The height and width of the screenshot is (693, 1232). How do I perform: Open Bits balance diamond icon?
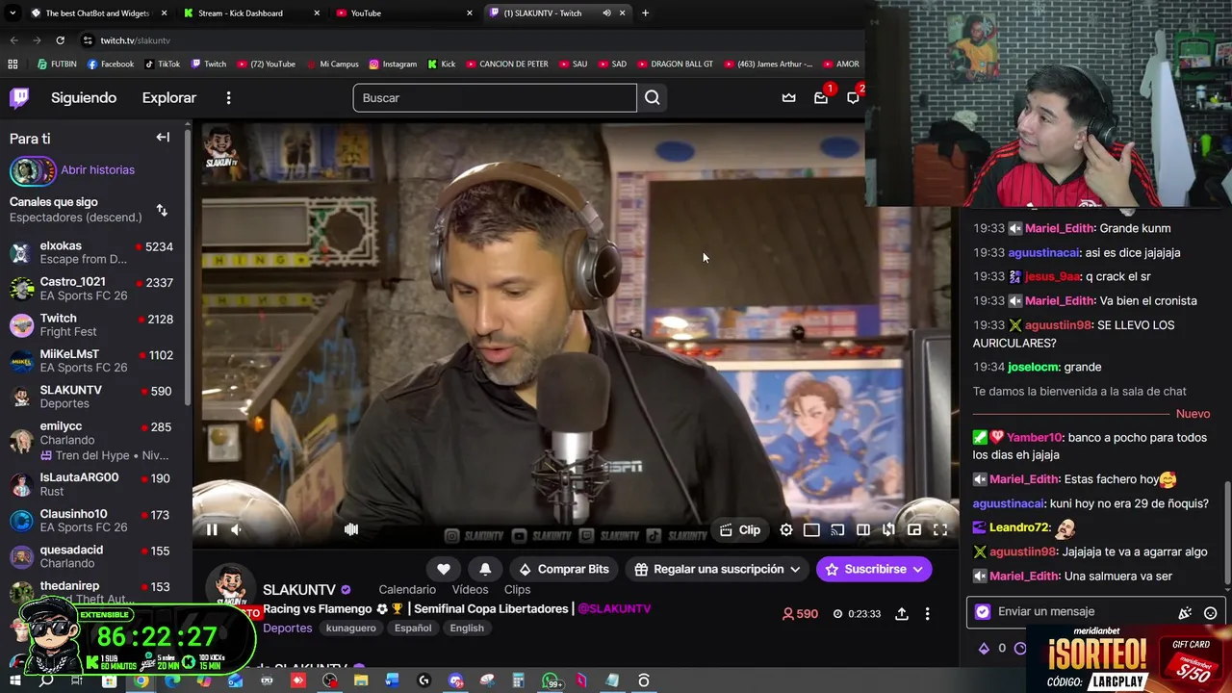(984, 649)
